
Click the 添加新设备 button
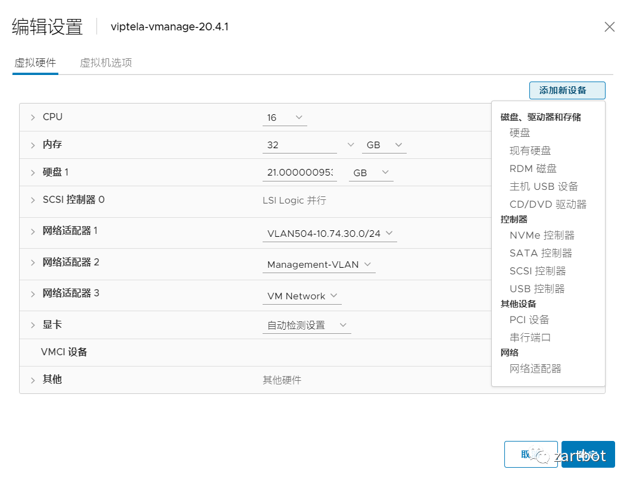(567, 90)
